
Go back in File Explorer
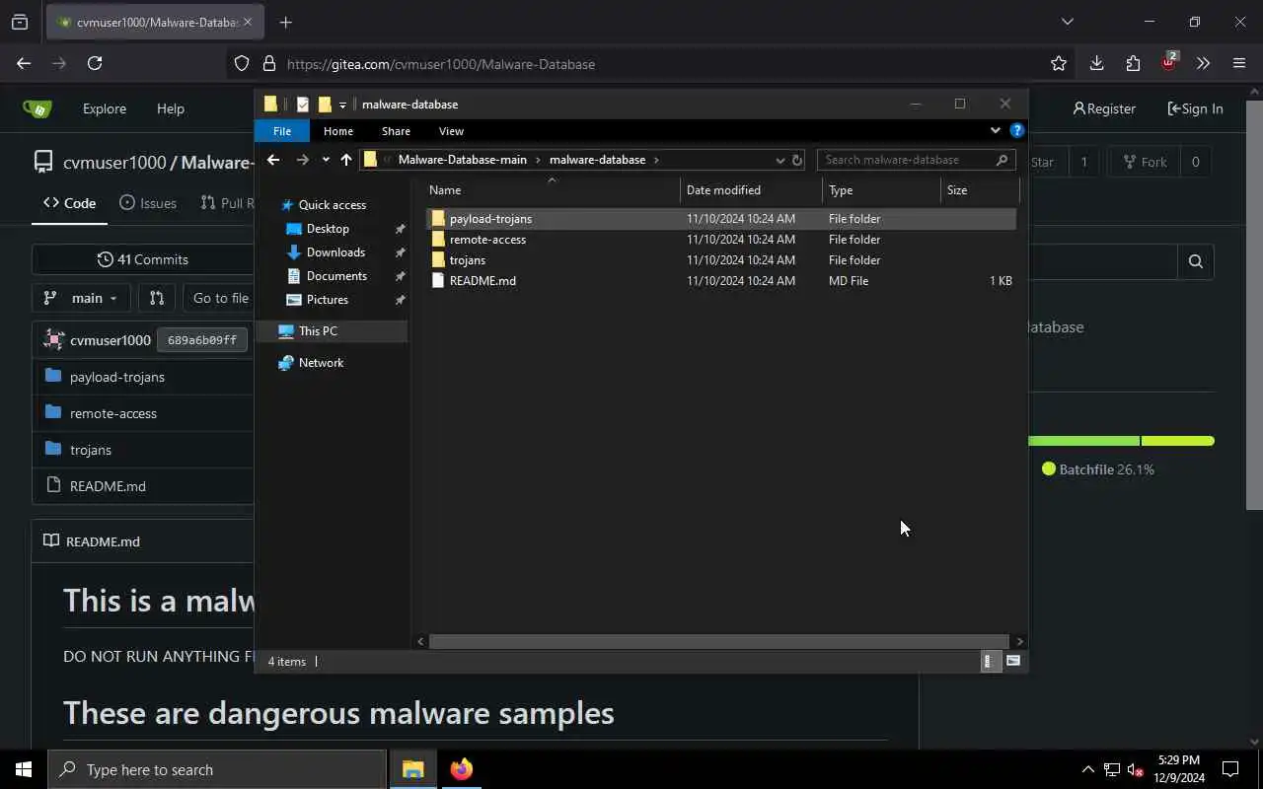click(273, 160)
